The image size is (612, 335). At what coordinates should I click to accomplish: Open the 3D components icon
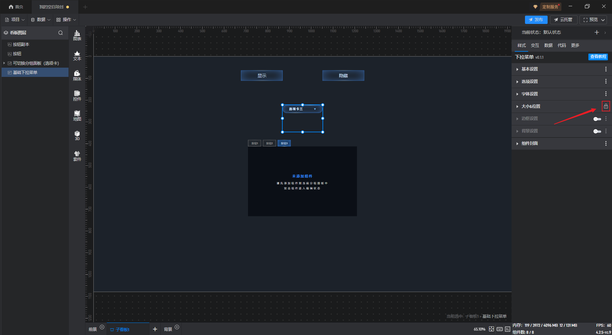77,136
